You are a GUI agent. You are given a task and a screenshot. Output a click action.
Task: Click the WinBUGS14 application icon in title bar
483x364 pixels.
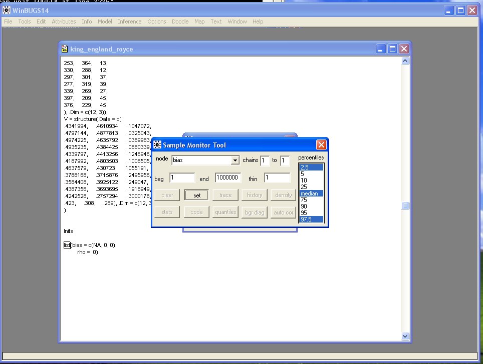click(7, 10)
